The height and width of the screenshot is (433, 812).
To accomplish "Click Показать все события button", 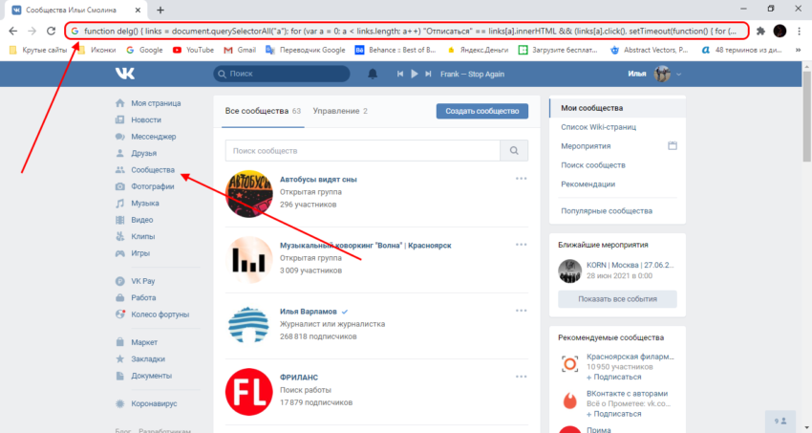I will click(617, 298).
